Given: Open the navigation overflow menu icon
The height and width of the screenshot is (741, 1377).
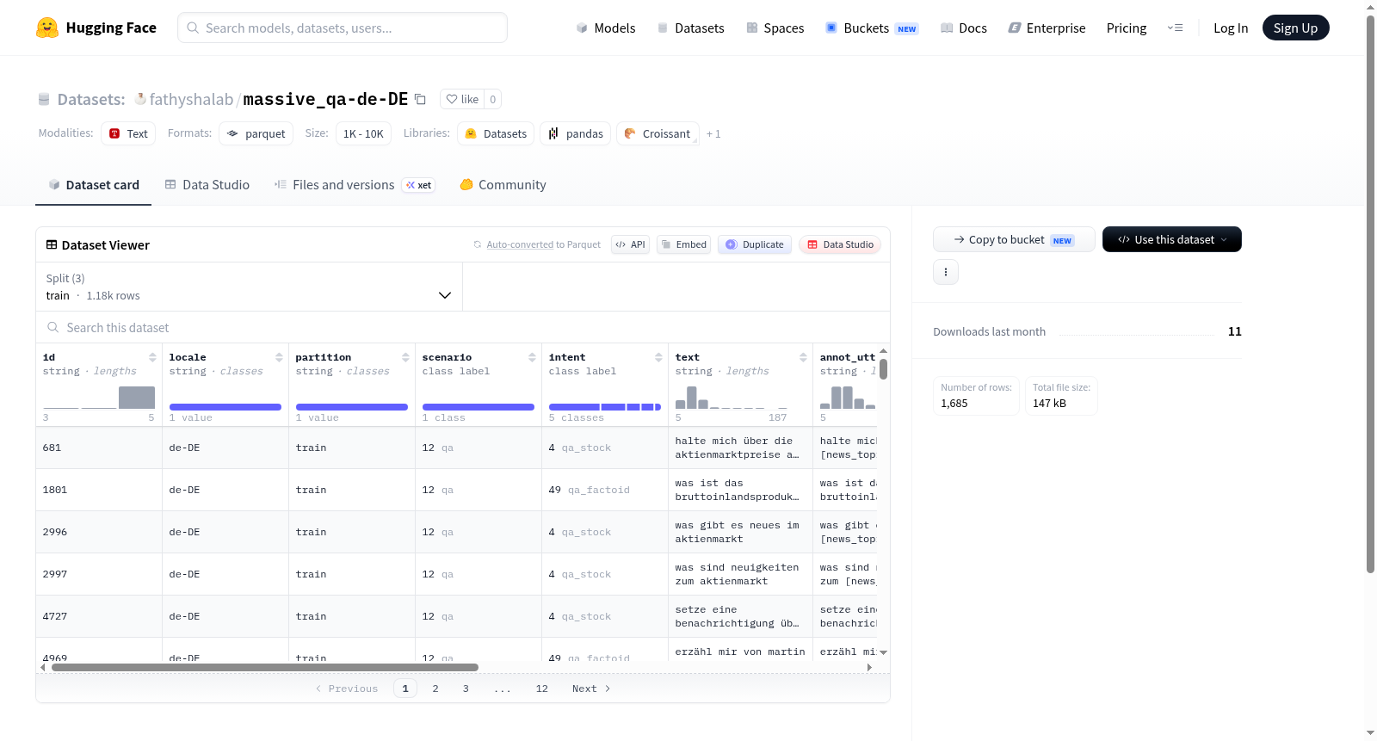Looking at the screenshot, I should coord(1175,28).
